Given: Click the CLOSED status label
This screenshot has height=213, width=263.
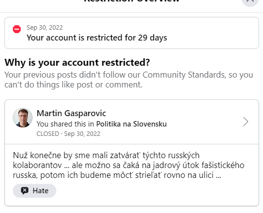Looking at the screenshot, I should click(48, 134).
